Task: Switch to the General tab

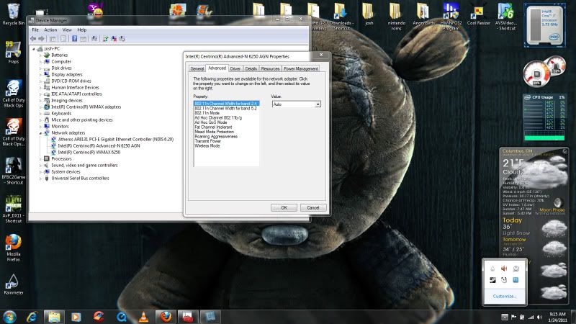Action: point(197,68)
